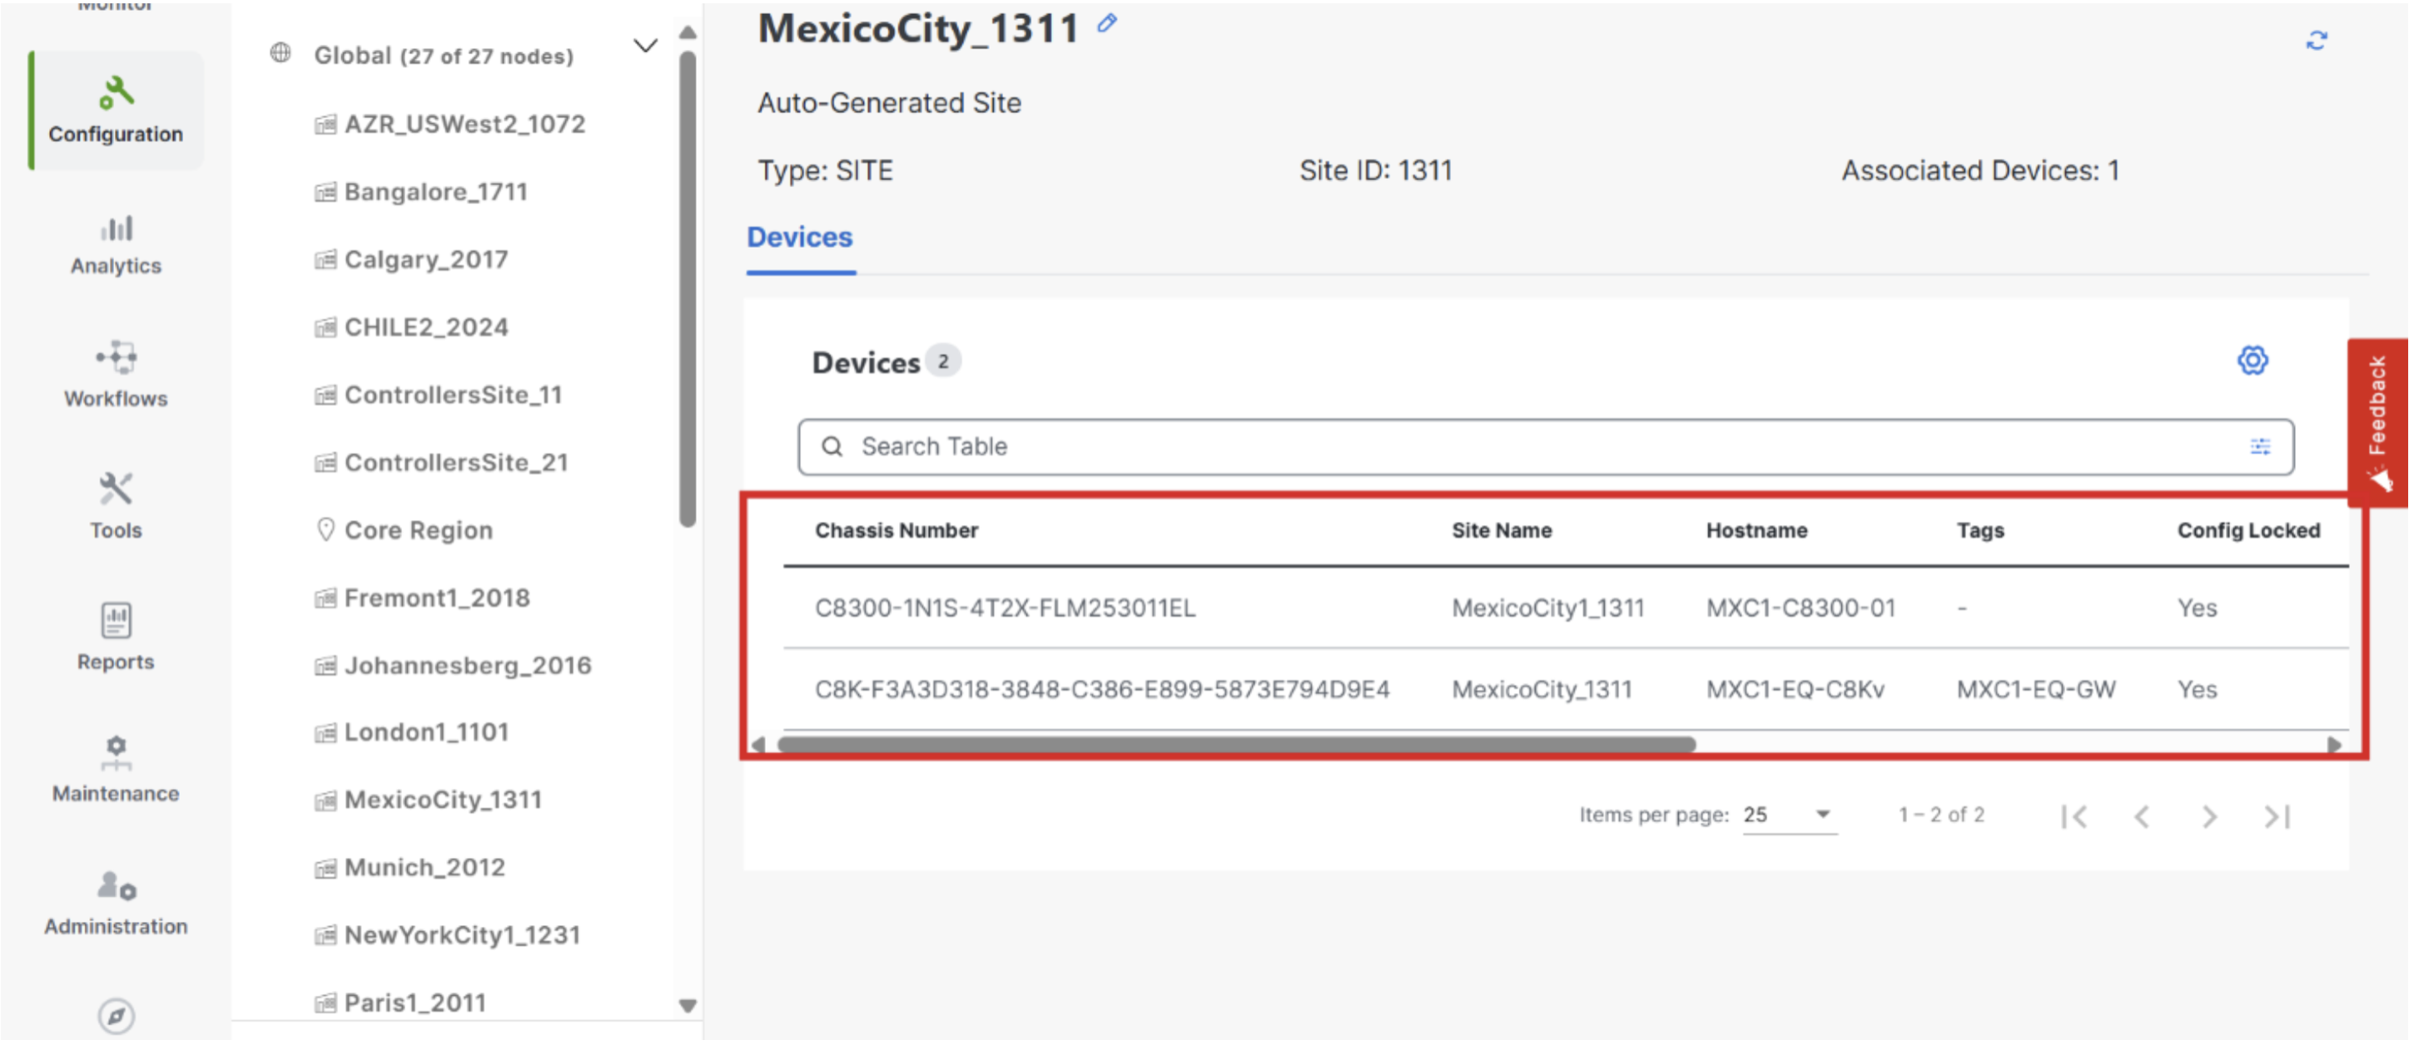Open the Items per page dropdown

pyautogui.click(x=1789, y=815)
